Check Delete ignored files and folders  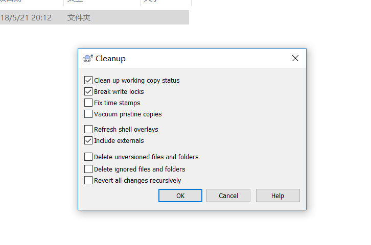tap(88, 169)
